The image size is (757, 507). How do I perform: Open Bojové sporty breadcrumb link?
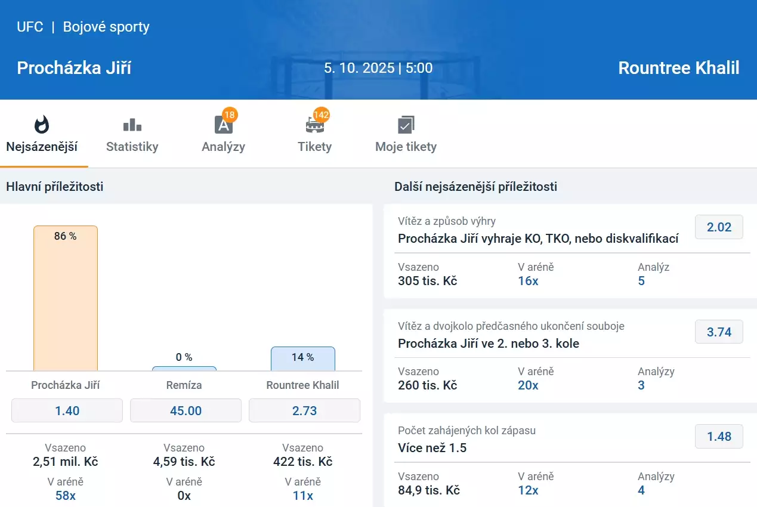click(106, 27)
